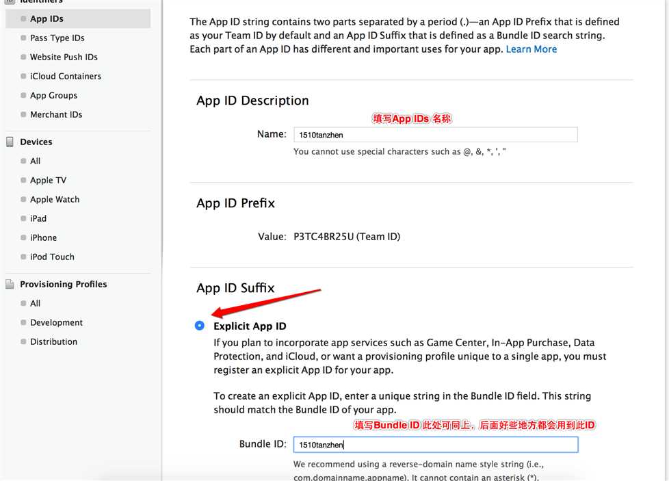Click the App ID Prefix heading
Image resolution: width=669 pixels, height=481 pixels.
point(235,203)
